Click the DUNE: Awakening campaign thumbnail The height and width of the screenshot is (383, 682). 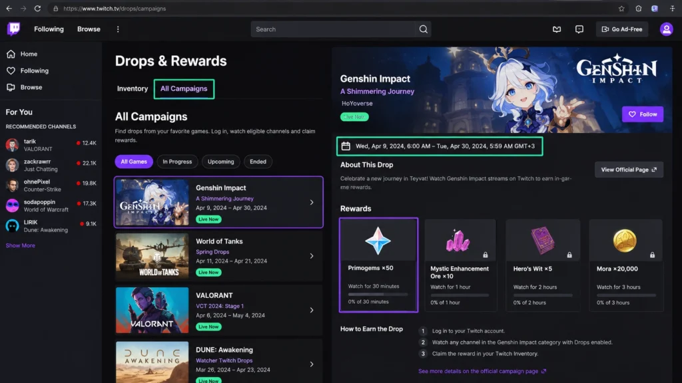153,362
